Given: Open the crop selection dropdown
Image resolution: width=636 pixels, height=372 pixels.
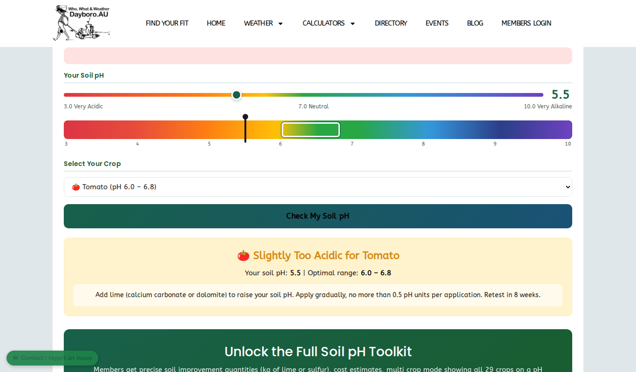Looking at the screenshot, I should tap(318, 187).
